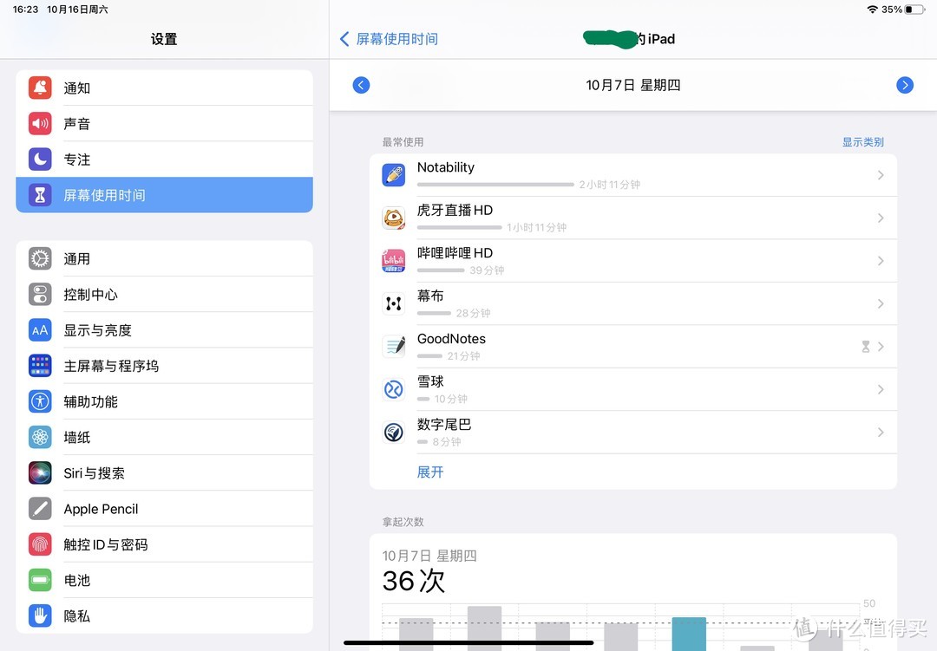Tap 显示类别 link

[x=863, y=142]
